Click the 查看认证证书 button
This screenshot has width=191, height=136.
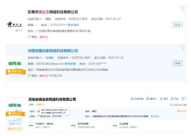click(15, 129)
